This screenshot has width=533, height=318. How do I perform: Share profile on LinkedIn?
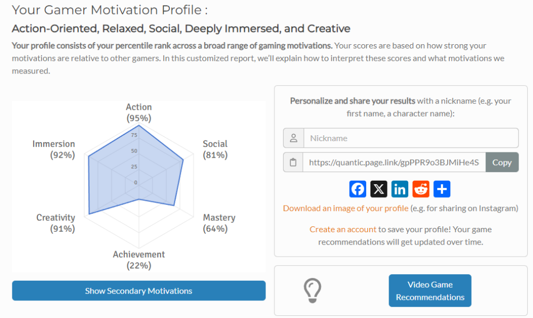pyautogui.click(x=400, y=189)
